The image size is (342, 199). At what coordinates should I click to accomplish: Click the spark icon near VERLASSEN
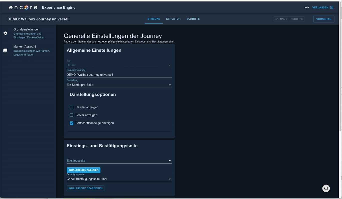307,7
